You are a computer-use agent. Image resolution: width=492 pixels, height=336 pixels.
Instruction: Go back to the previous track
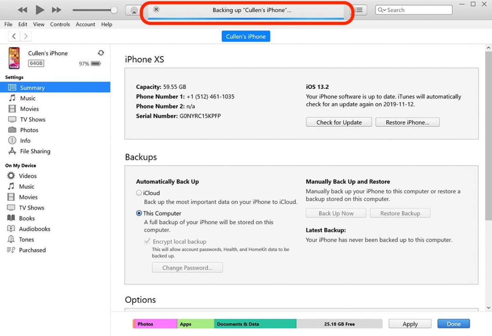22,10
